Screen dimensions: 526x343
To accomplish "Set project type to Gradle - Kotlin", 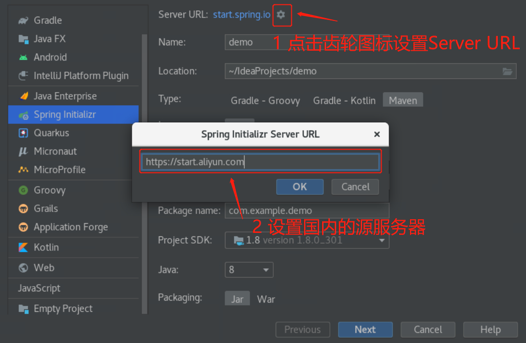I will coord(344,100).
